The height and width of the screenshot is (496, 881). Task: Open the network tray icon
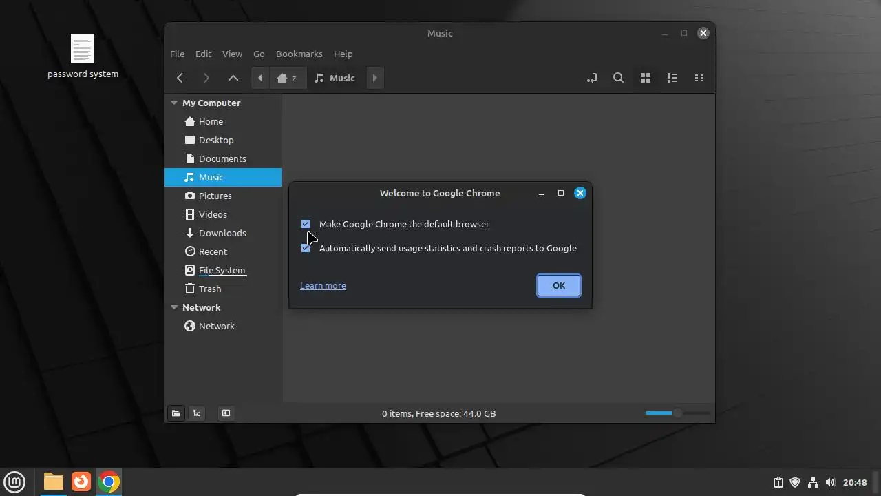click(x=813, y=482)
